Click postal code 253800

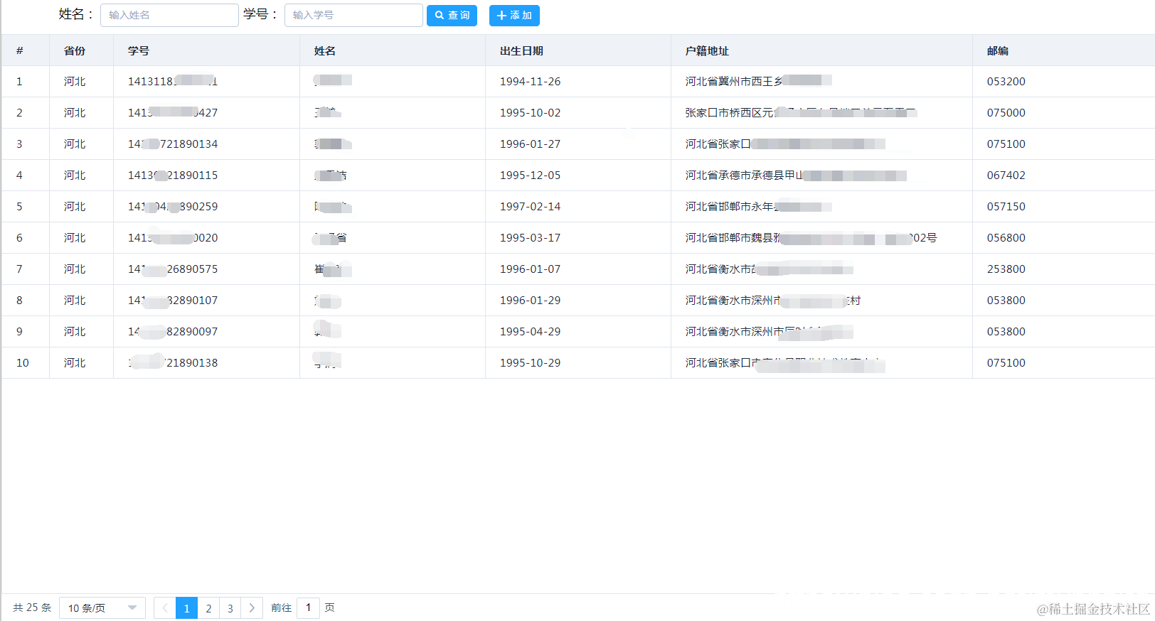click(1006, 269)
